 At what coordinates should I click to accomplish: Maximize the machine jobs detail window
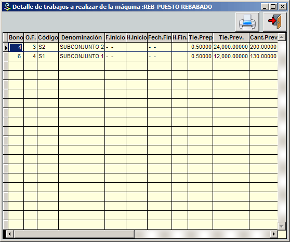click(273, 7)
